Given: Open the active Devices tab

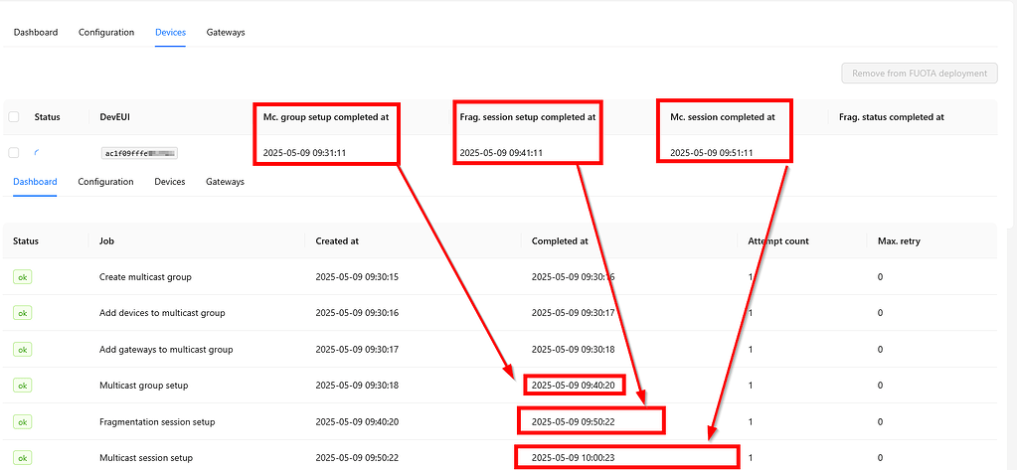Looking at the screenshot, I should point(170,33).
